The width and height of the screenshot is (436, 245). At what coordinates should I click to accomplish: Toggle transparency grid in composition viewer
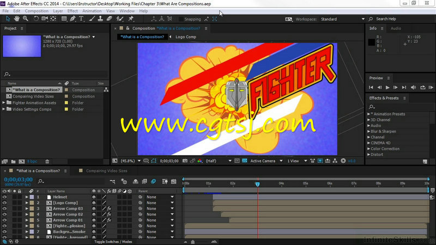[x=244, y=161]
